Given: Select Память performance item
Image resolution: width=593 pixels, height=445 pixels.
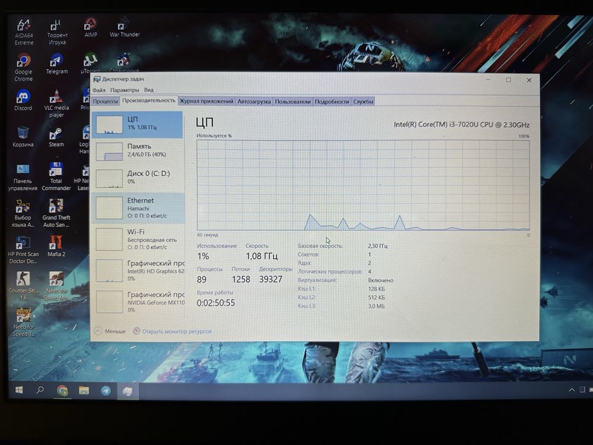Looking at the screenshot, I should (138, 151).
